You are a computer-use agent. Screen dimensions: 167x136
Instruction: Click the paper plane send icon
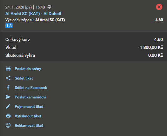pos(8,97)
